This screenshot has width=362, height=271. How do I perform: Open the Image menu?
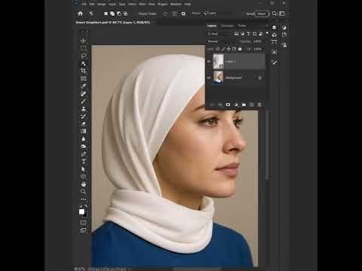pyautogui.click(x=102, y=4)
